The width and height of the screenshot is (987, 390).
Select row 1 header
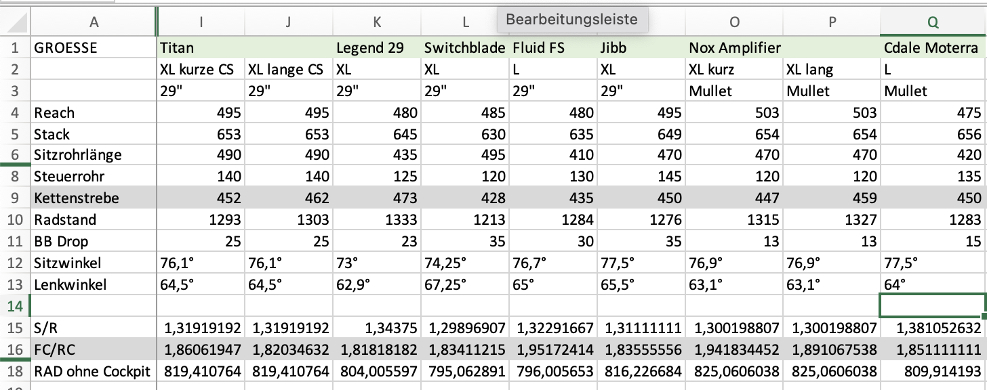[x=15, y=47]
